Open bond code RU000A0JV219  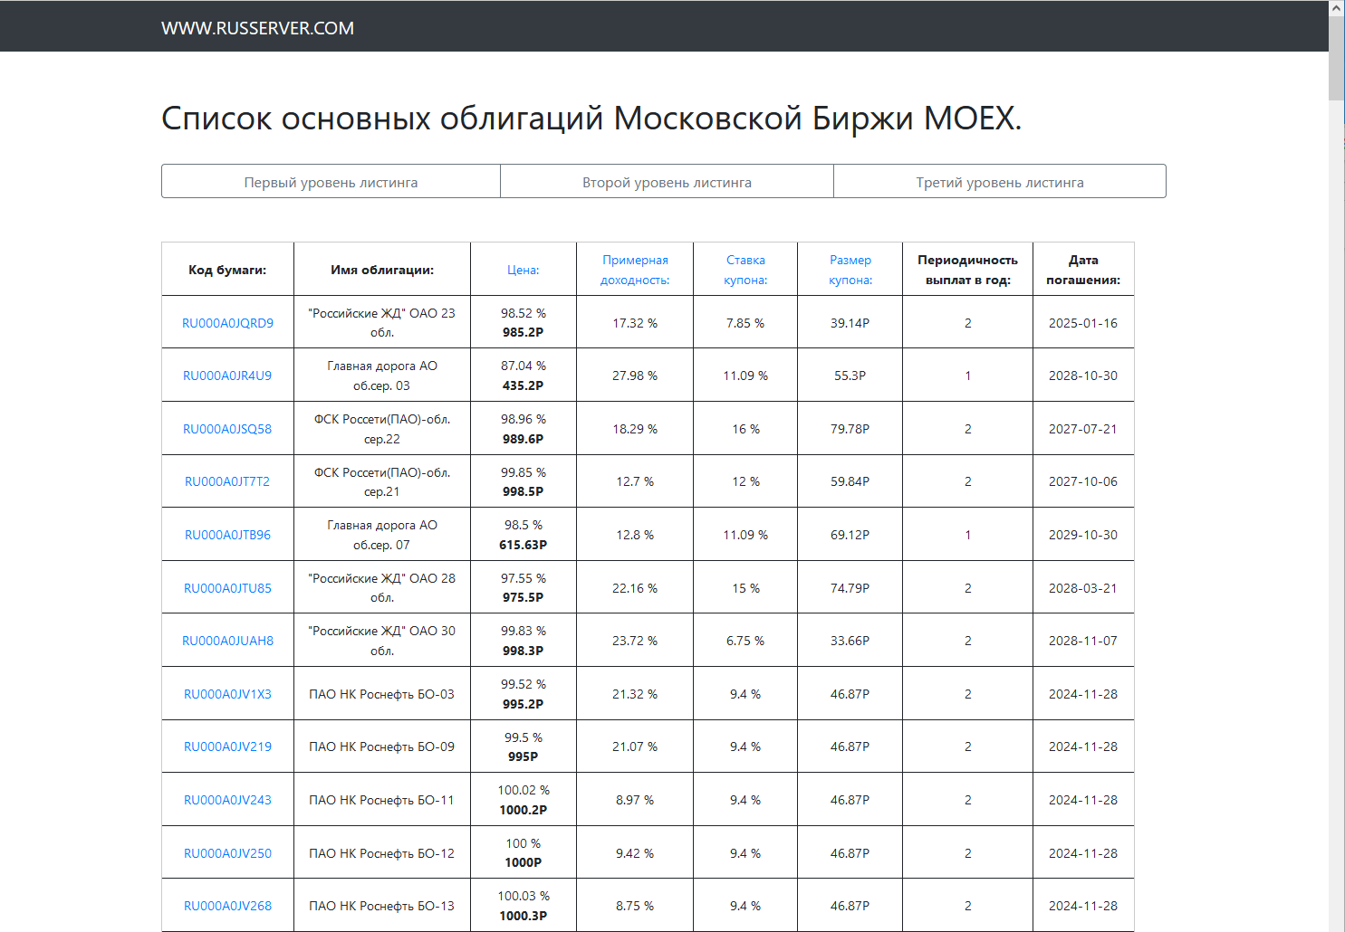227,747
